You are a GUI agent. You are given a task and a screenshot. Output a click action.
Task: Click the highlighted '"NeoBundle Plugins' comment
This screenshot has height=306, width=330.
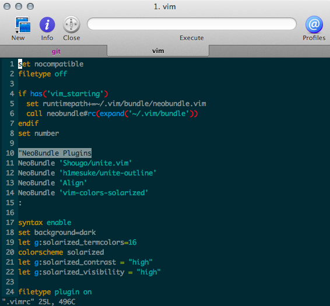coord(55,153)
